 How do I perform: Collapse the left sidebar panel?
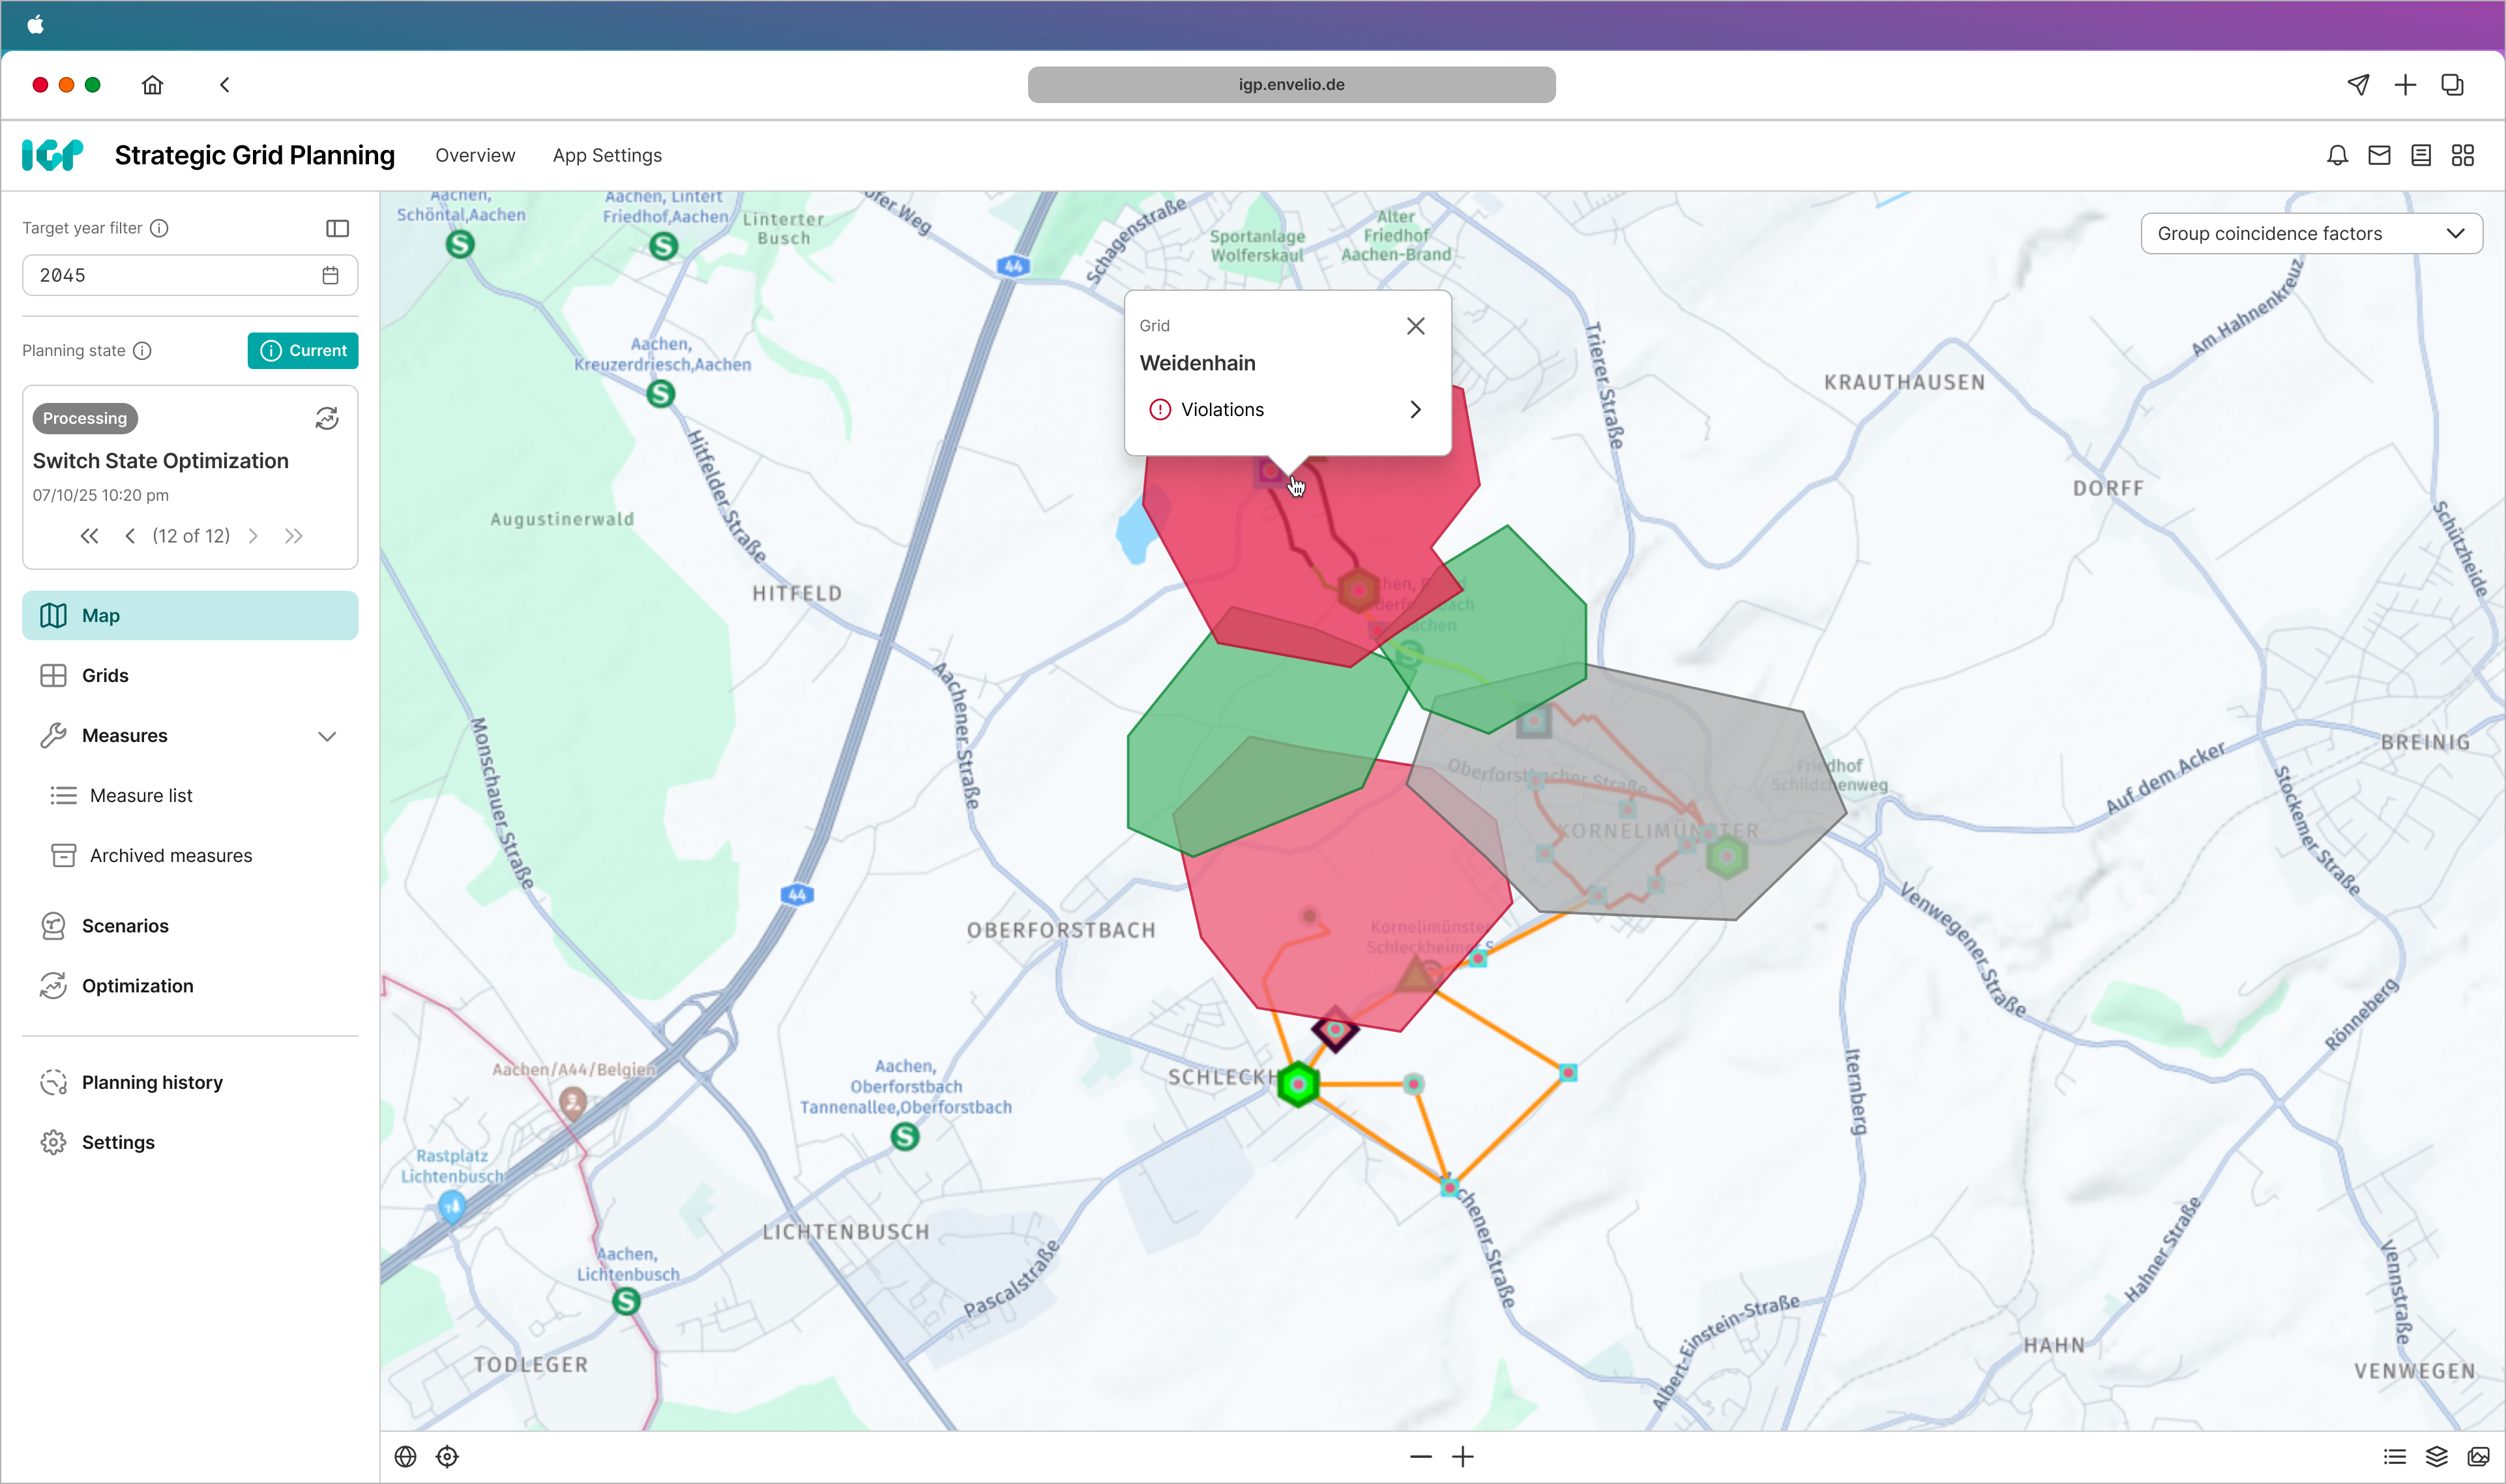(x=337, y=228)
